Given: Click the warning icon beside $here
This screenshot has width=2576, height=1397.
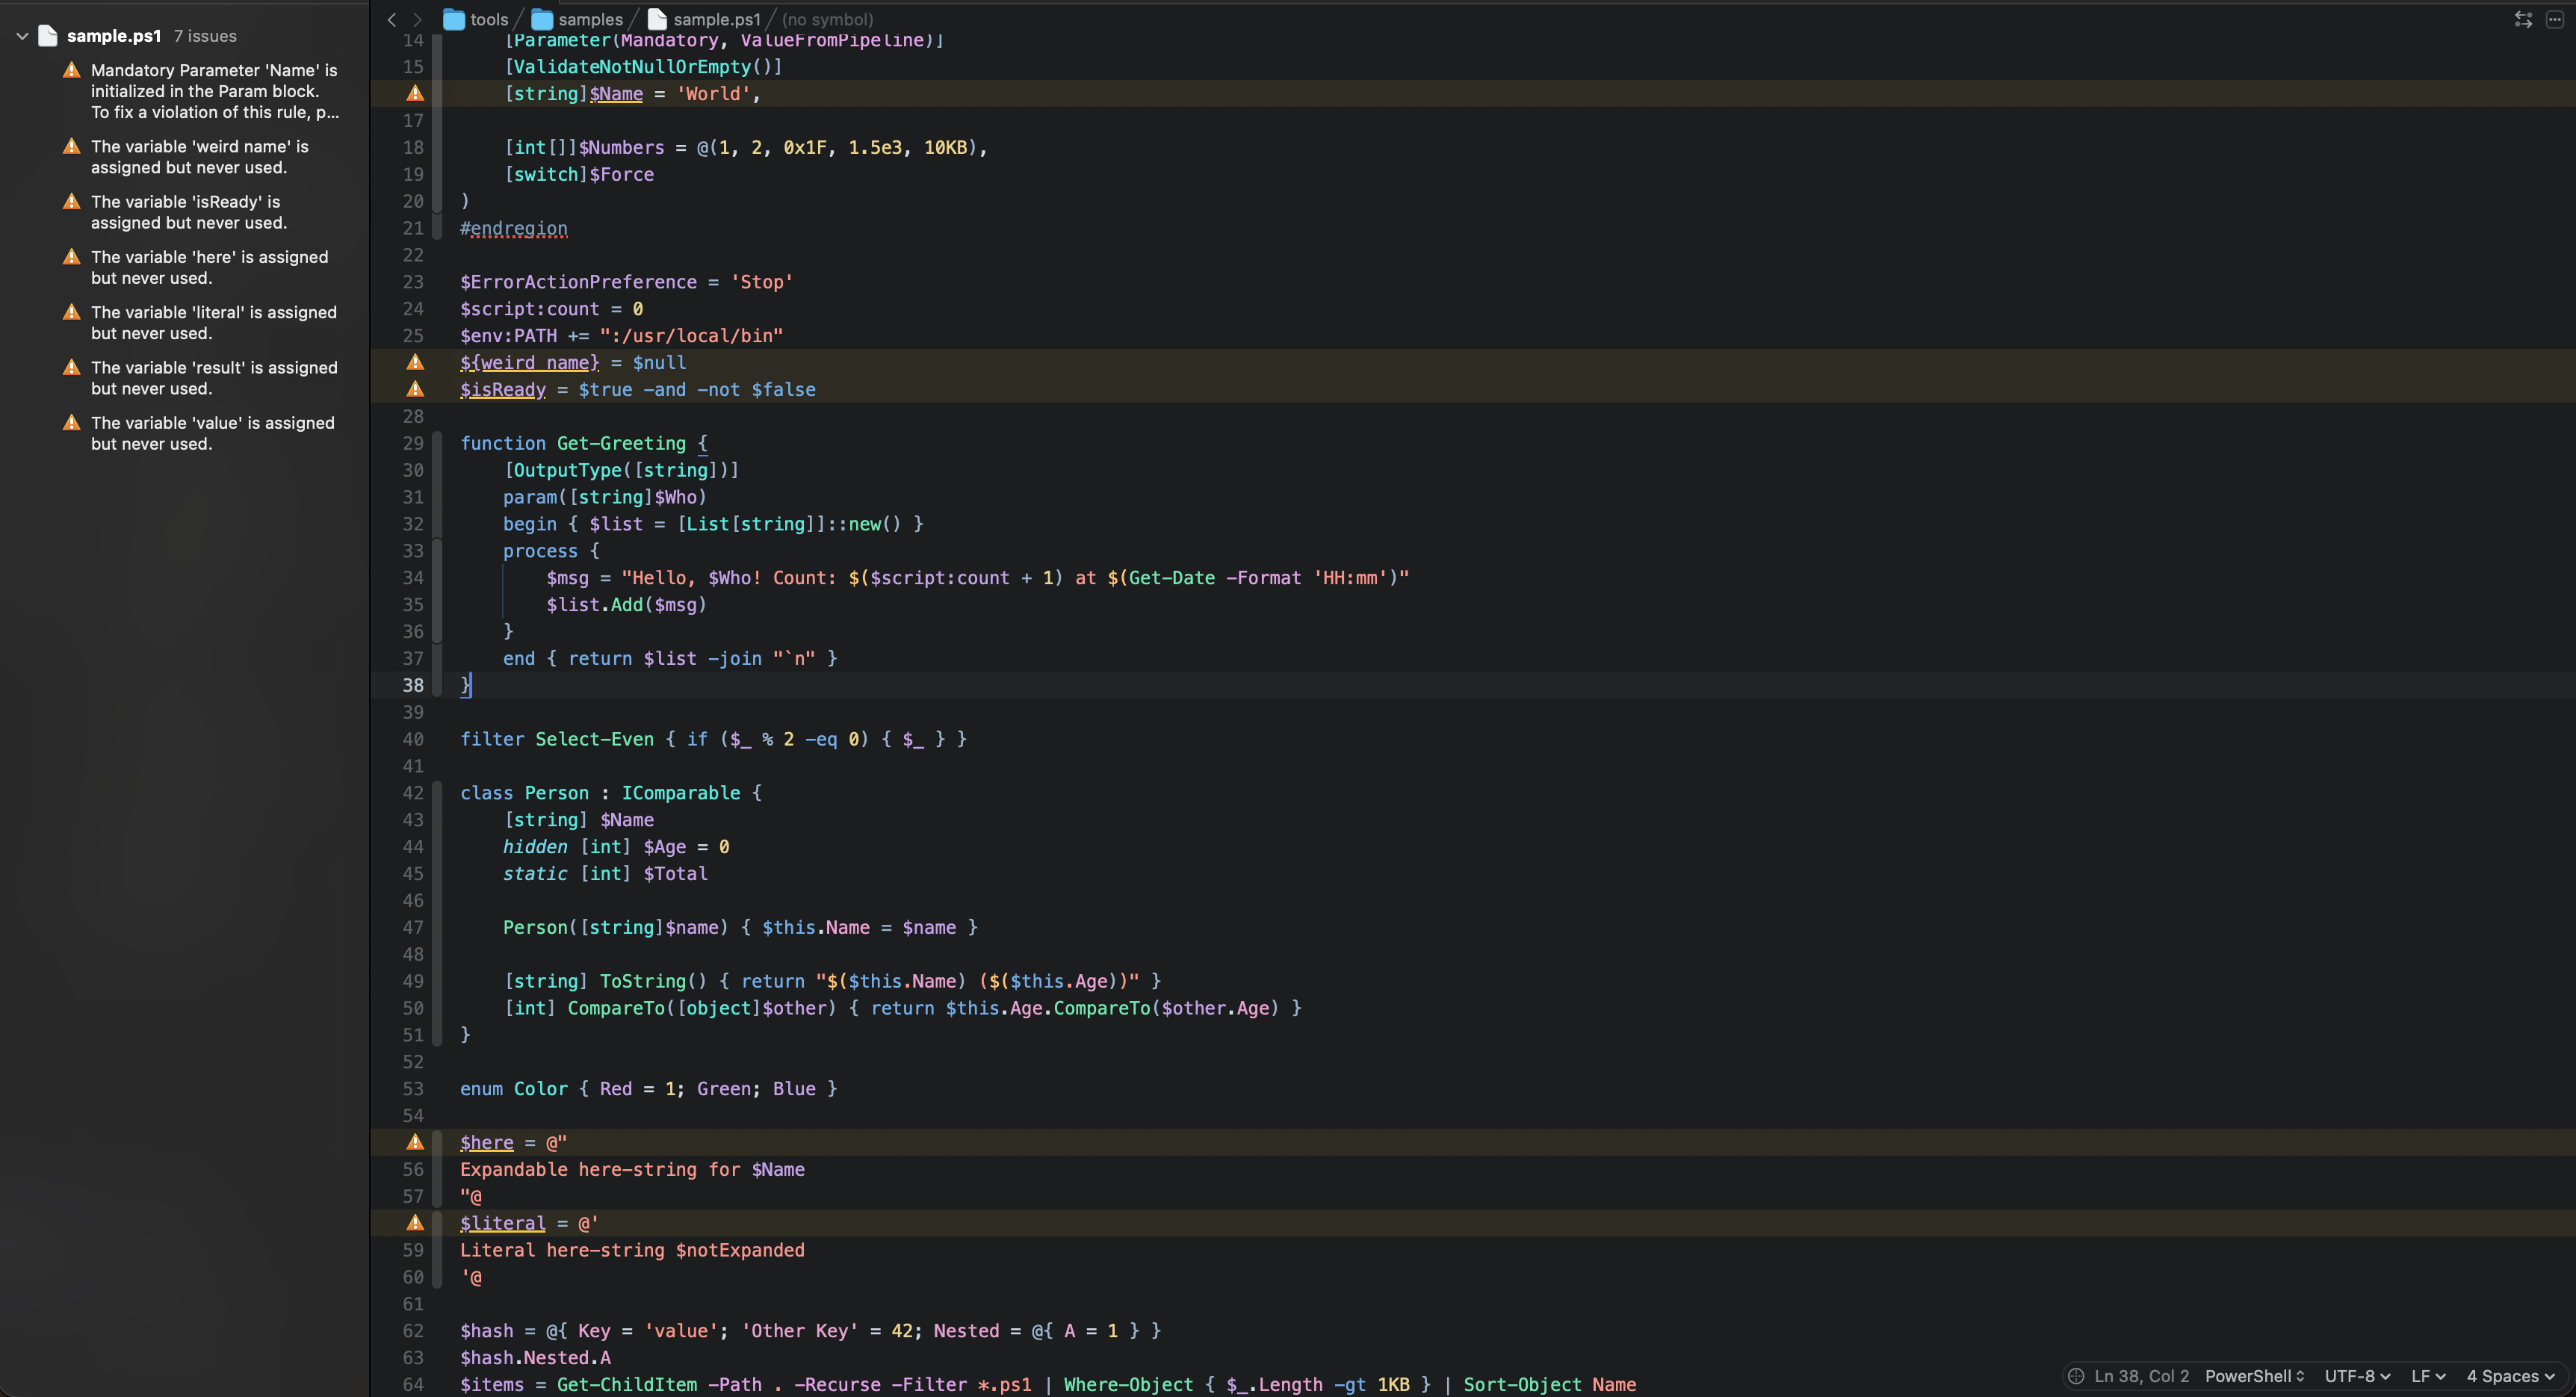Looking at the screenshot, I should tap(415, 1142).
